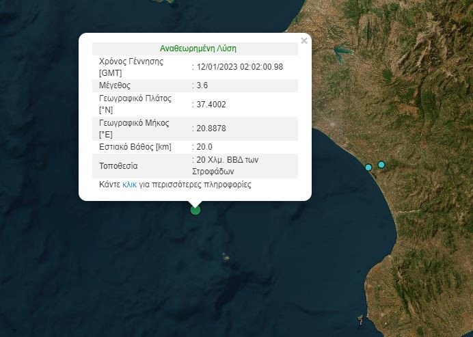
Task: Open the κλικ link for more information
Action: coord(129,185)
